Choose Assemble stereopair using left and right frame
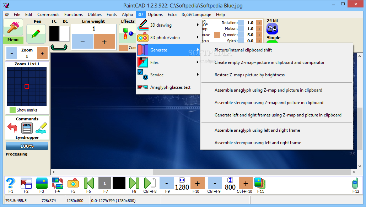Viewport: 366px width, 207px height. 276,143
